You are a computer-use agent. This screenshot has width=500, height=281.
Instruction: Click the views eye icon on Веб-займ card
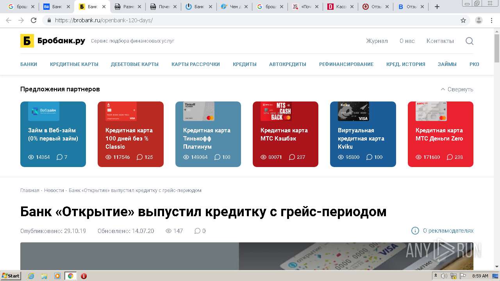pyautogui.click(x=31, y=157)
